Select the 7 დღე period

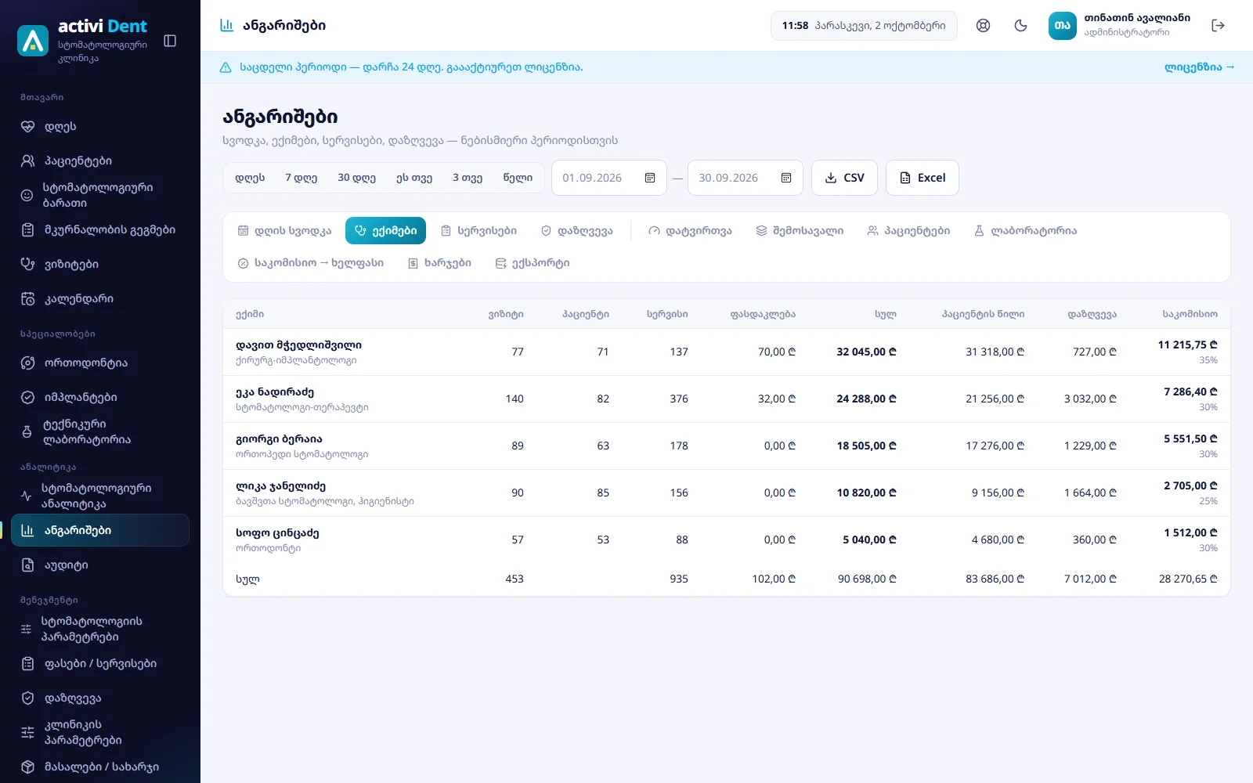coord(302,178)
